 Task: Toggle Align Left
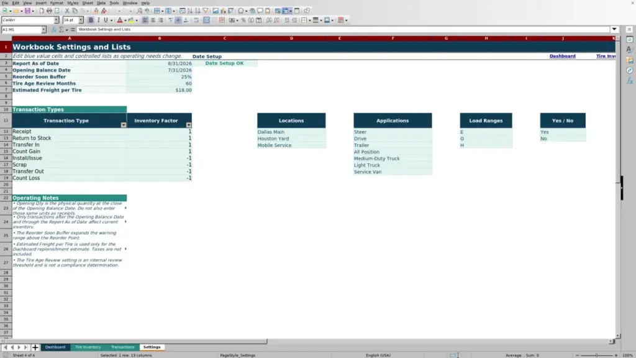(145, 21)
